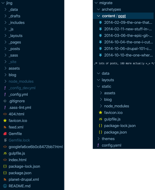Collapse the static folder chevron
155x190 pixels.
click(99, 87)
